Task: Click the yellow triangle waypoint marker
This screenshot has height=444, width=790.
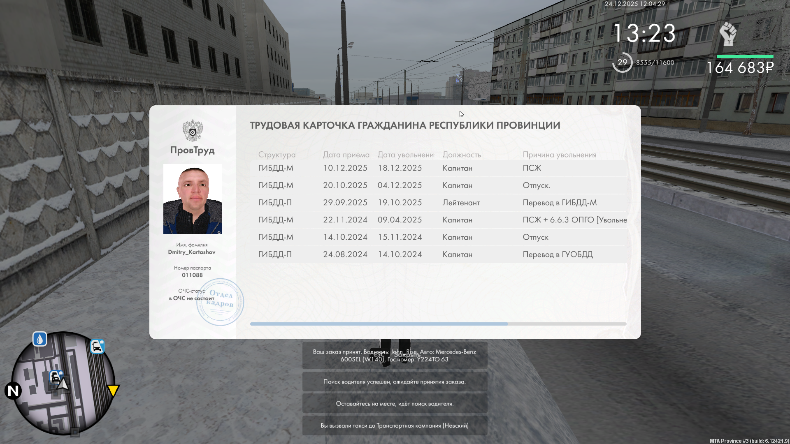Action: pyautogui.click(x=113, y=390)
